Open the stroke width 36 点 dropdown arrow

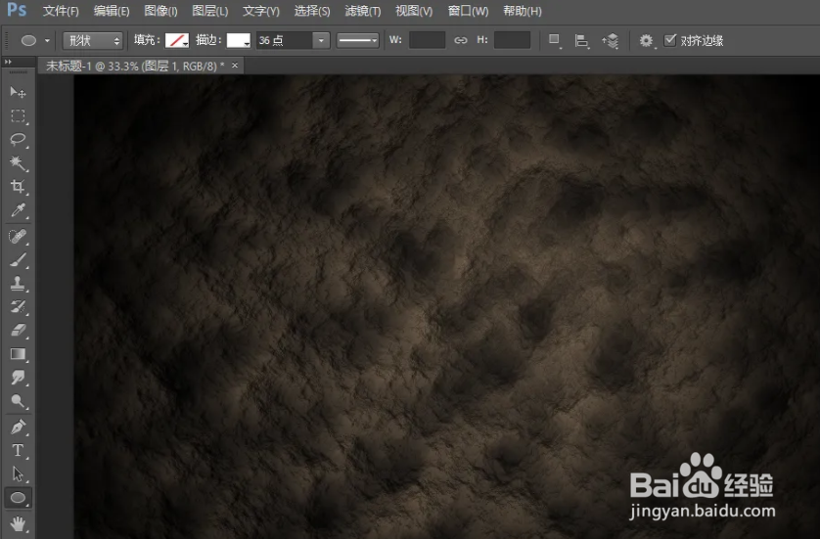321,40
